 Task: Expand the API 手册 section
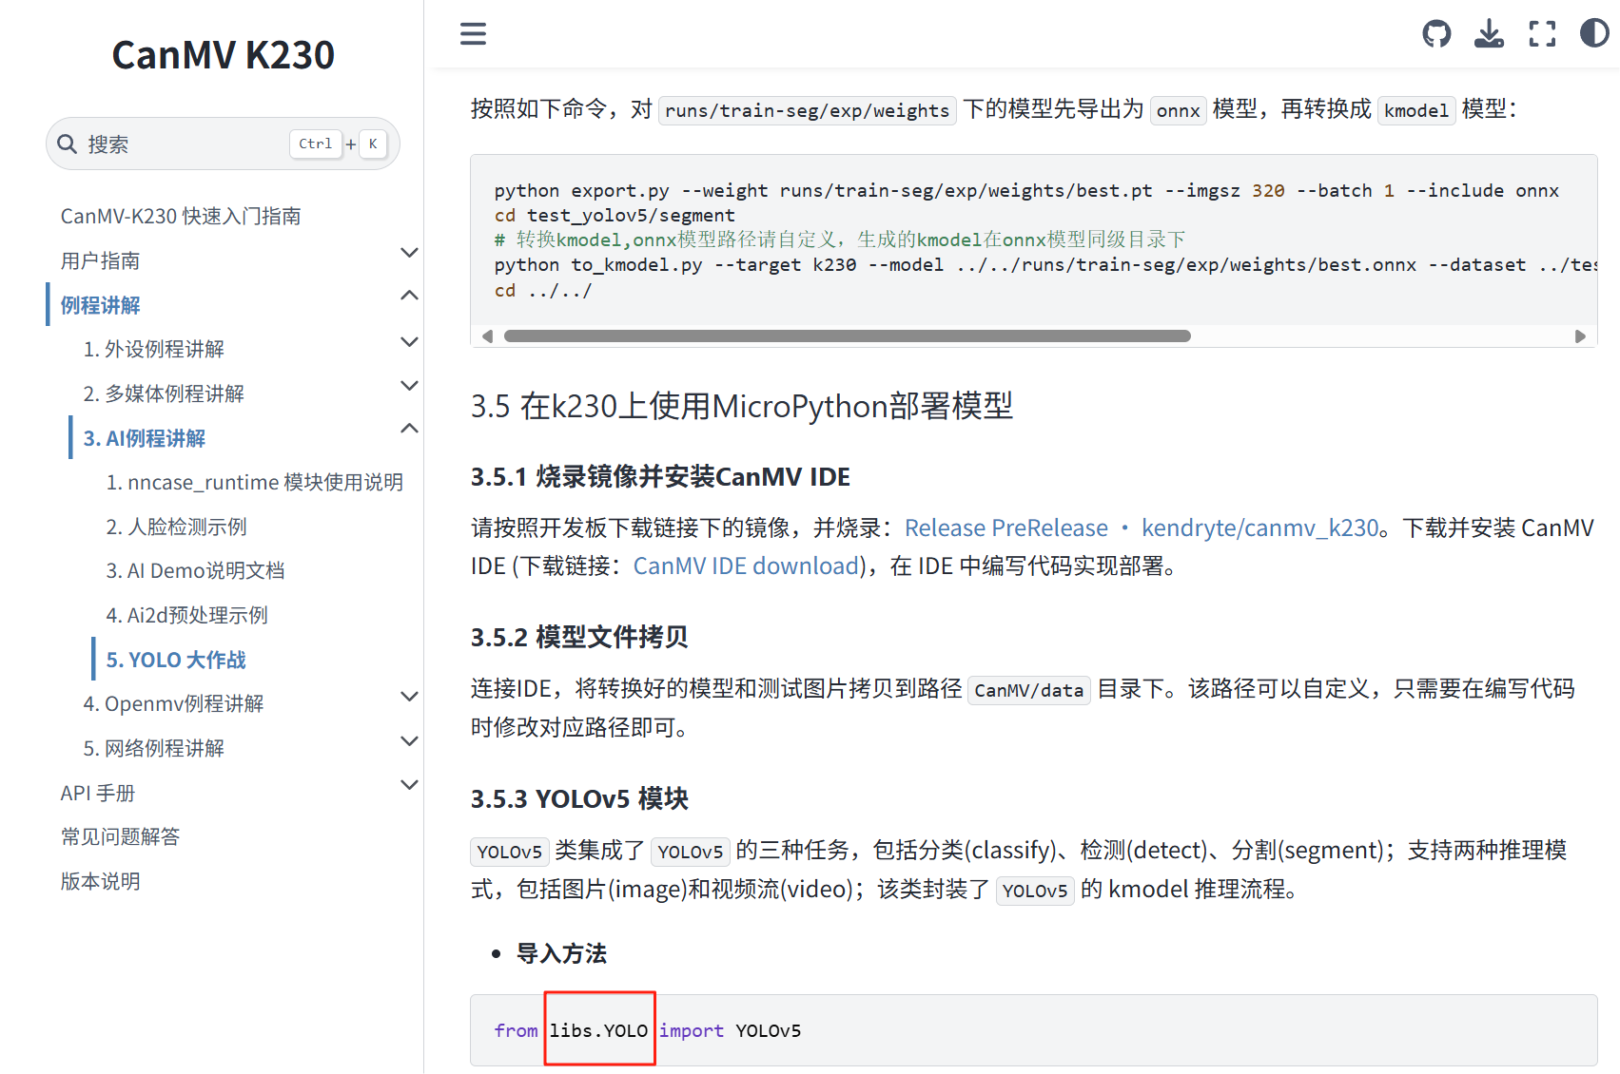point(409,785)
